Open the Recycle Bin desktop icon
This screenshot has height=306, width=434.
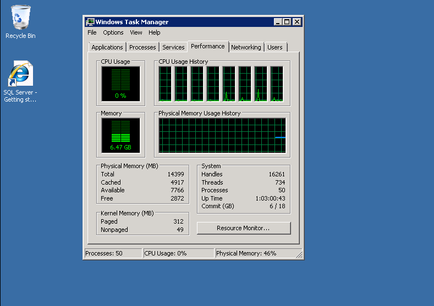tap(20, 22)
